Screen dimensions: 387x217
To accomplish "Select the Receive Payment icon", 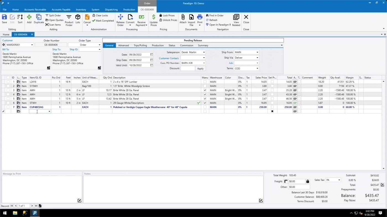I will coord(141,19).
